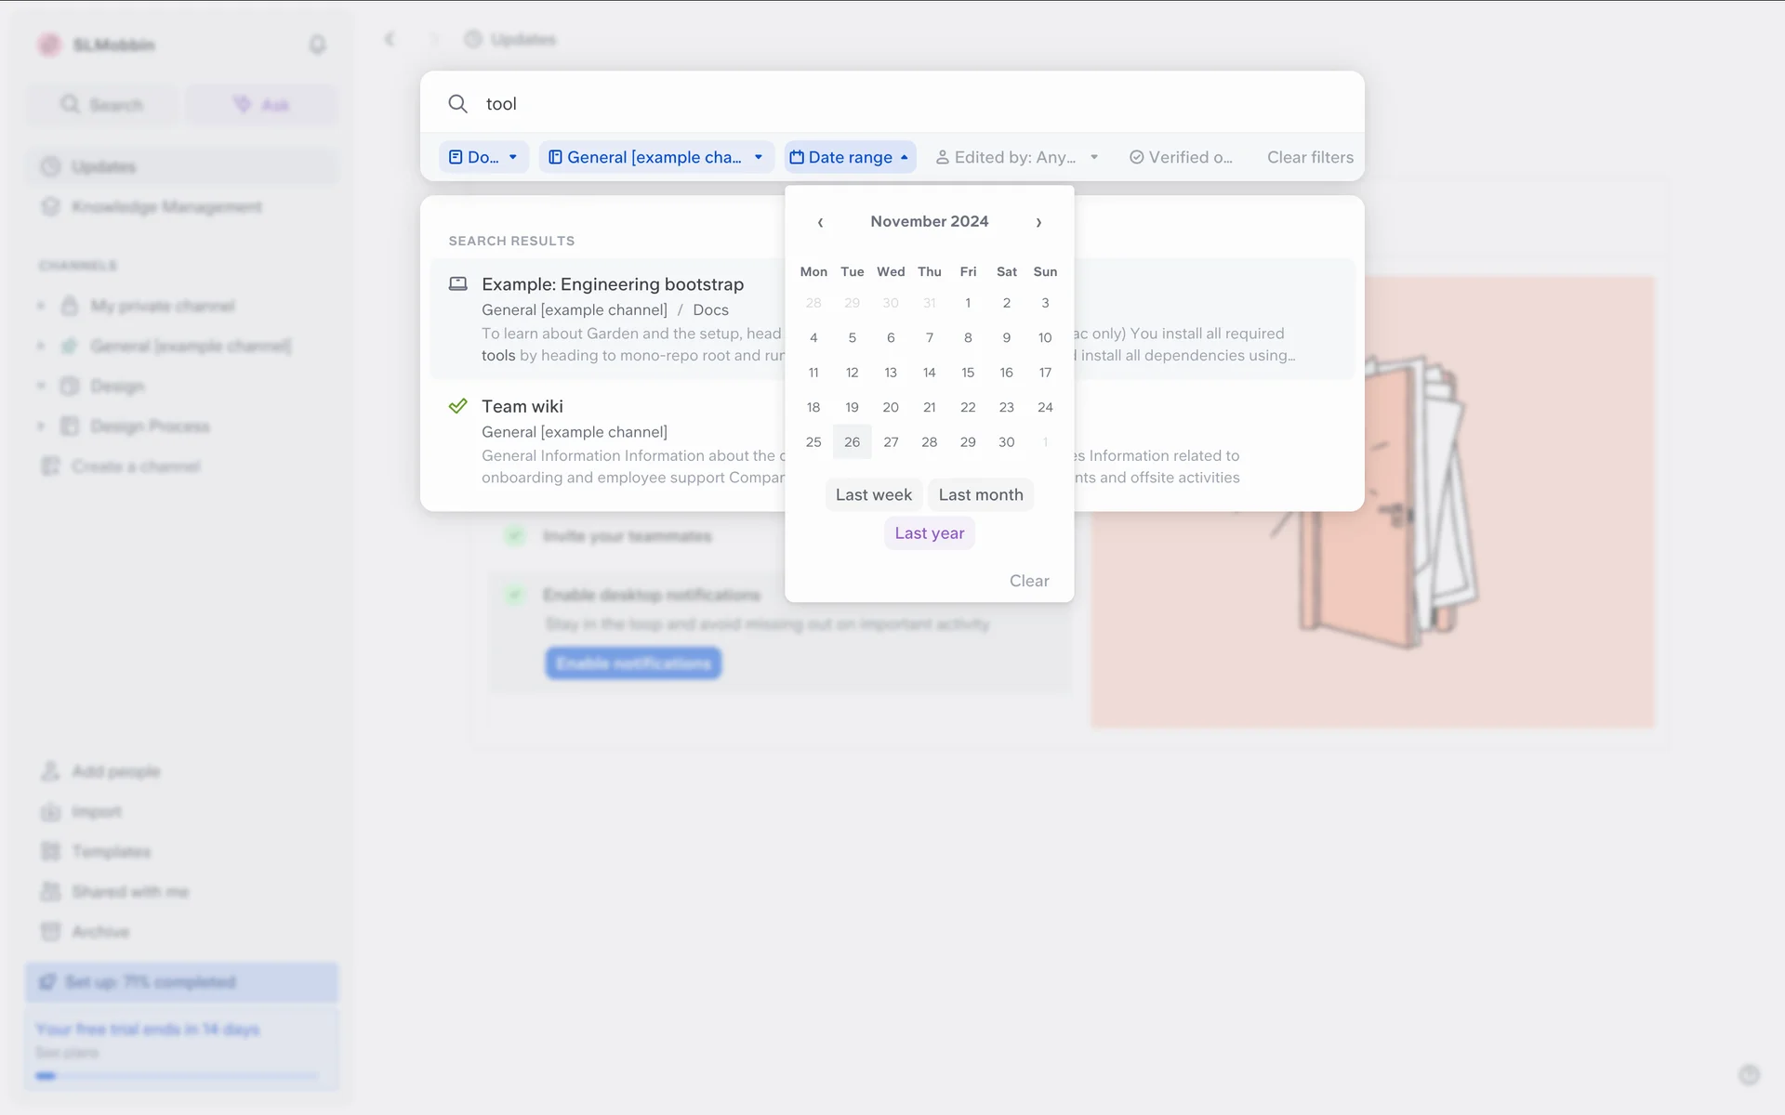Toggle the Verified only filter

point(1181,157)
